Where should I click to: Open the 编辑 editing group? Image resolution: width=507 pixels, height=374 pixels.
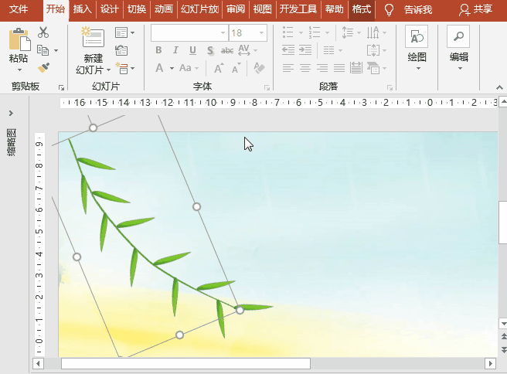459,48
